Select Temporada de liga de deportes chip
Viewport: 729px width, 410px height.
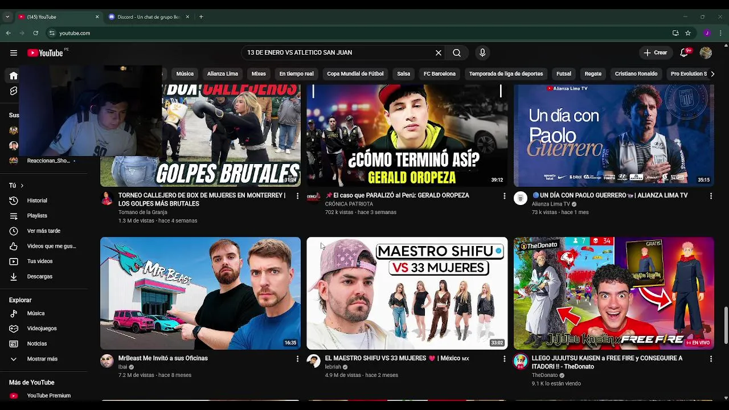point(506,74)
